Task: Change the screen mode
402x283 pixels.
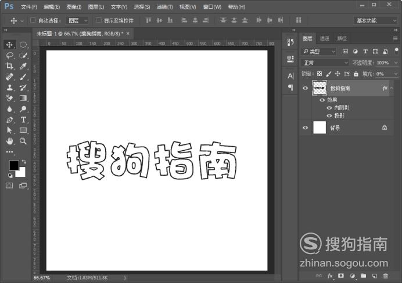Action: pos(23,186)
